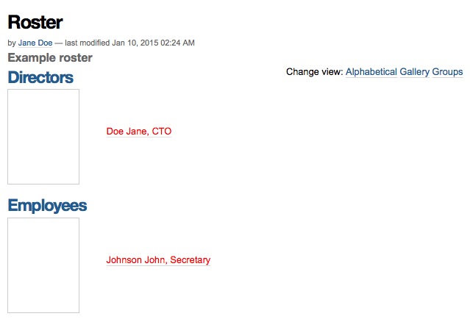Select the portrait box under Employees
Image resolution: width=470 pixels, height=319 pixels.
point(43,265)
